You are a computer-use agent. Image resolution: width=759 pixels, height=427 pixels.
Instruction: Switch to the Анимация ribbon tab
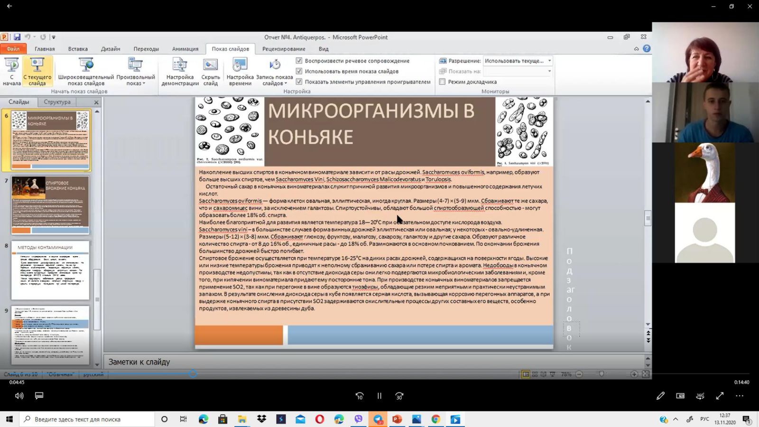(x=185, y=49)
